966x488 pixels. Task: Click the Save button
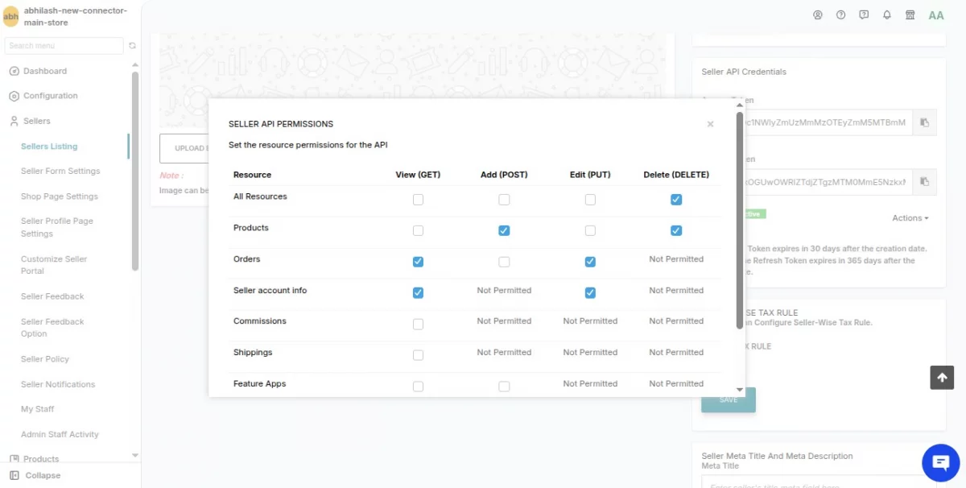click(729, 400)
